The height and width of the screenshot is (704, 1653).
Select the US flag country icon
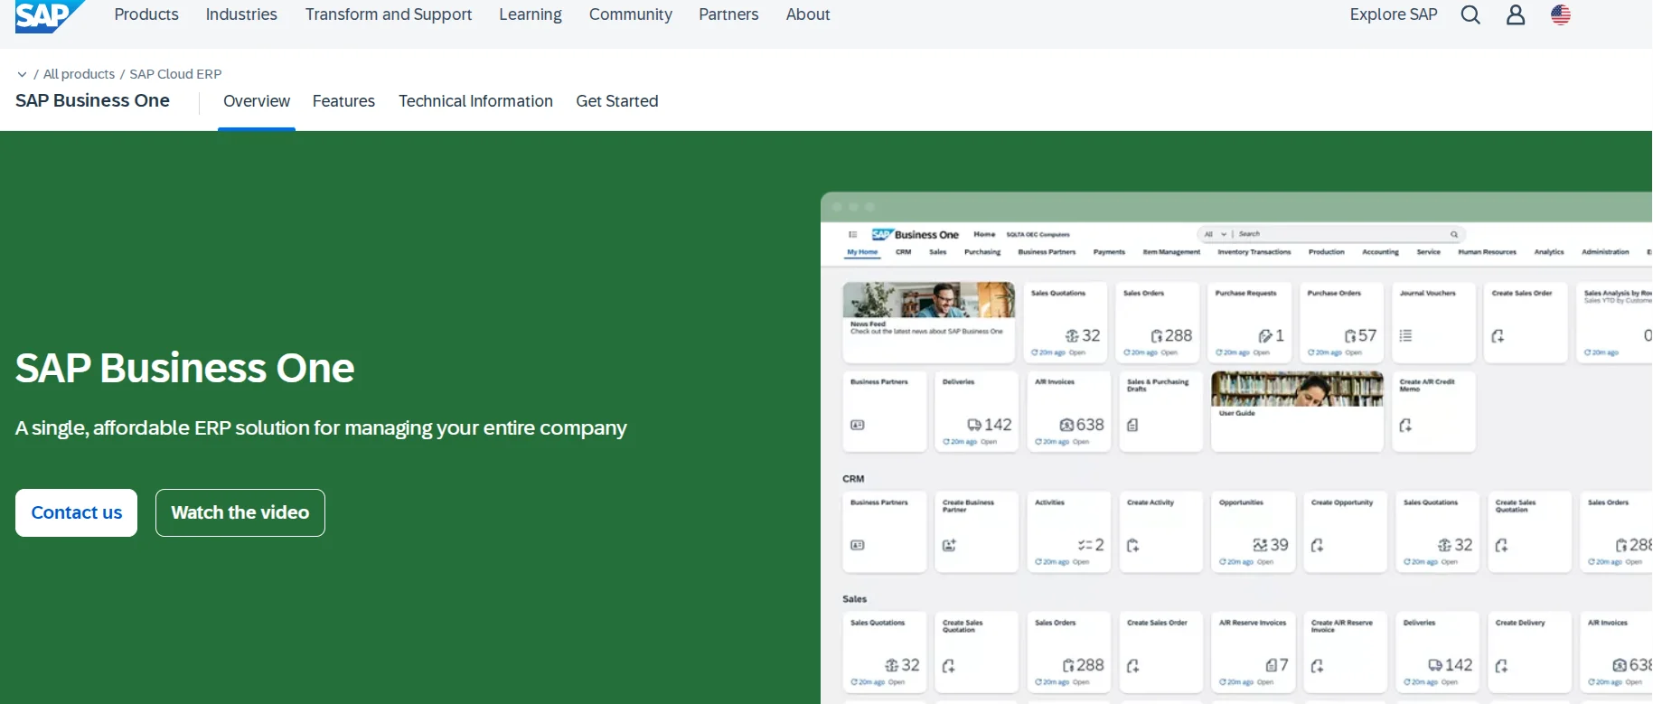click(1561, 15)
